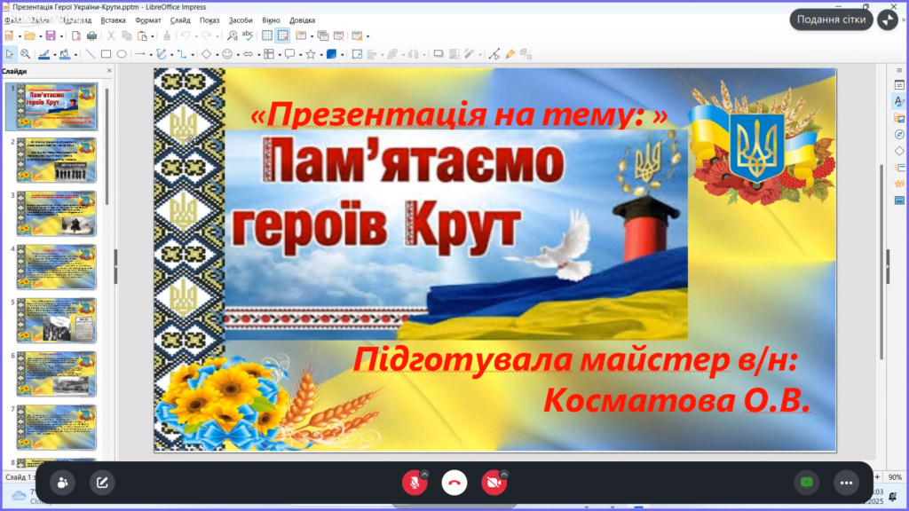Viewport: 909px width, 511px height.
Task: Click the Save document icon
Action: coord(51,35)
